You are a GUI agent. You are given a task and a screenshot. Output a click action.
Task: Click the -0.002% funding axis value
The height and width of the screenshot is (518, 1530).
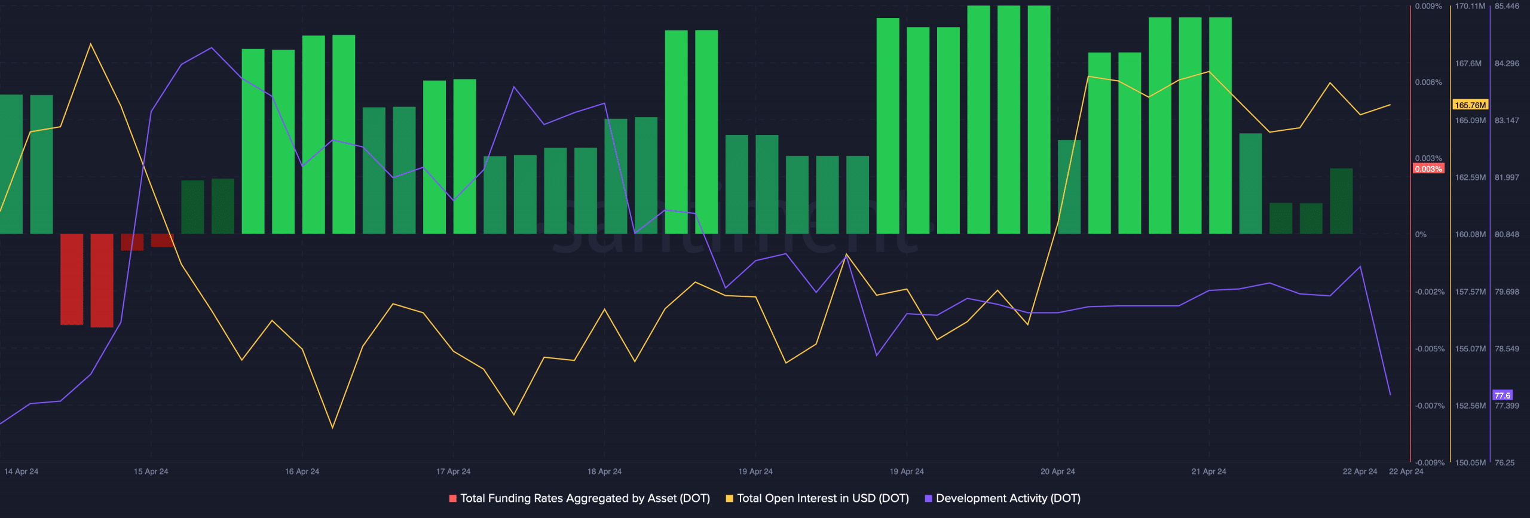click(x=1430, y=292)
